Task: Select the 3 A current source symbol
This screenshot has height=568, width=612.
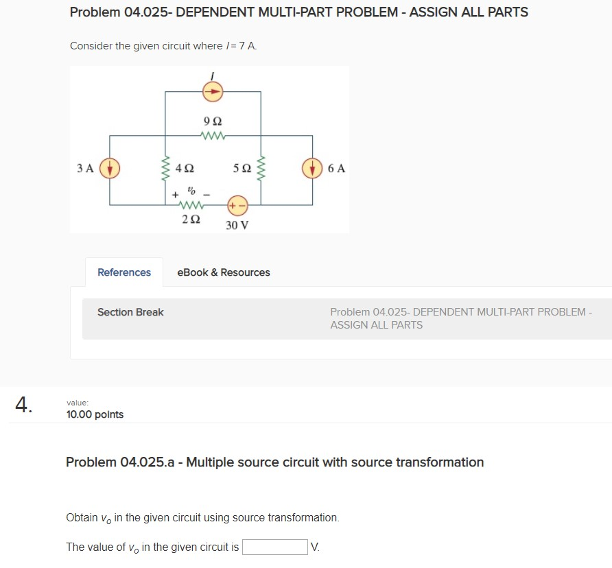Action: [x=109, y=167]
